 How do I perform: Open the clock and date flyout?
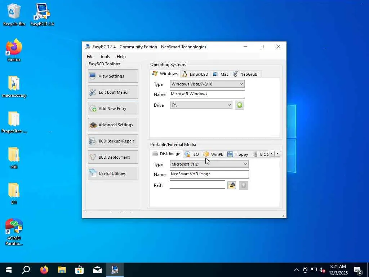(338, 270)
